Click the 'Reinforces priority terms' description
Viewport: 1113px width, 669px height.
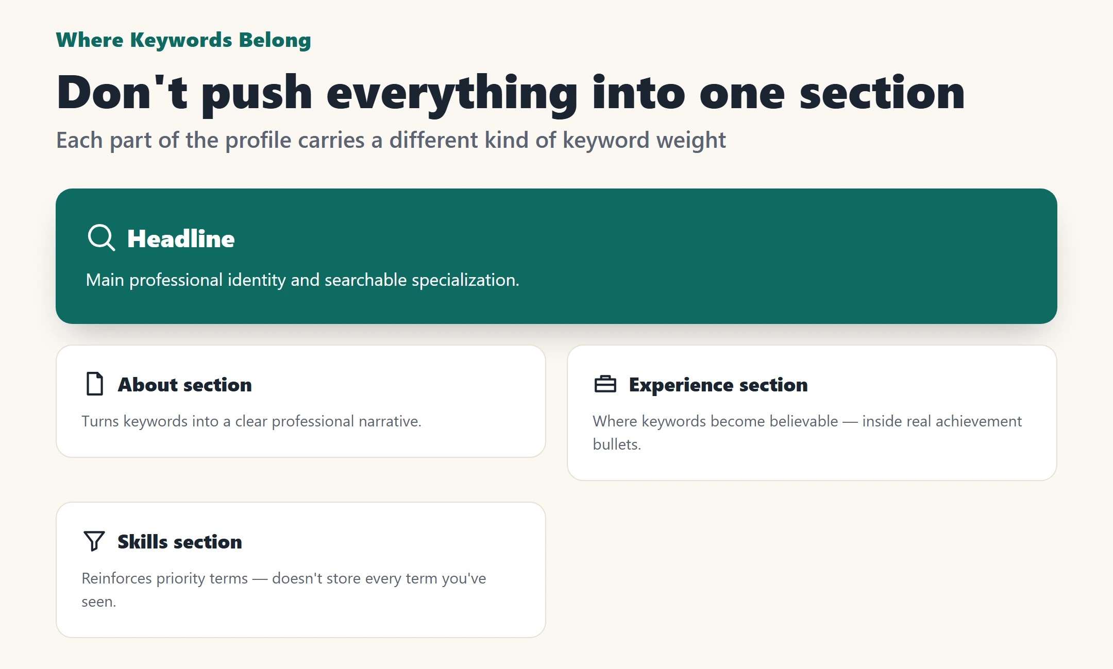coord(284,590)
